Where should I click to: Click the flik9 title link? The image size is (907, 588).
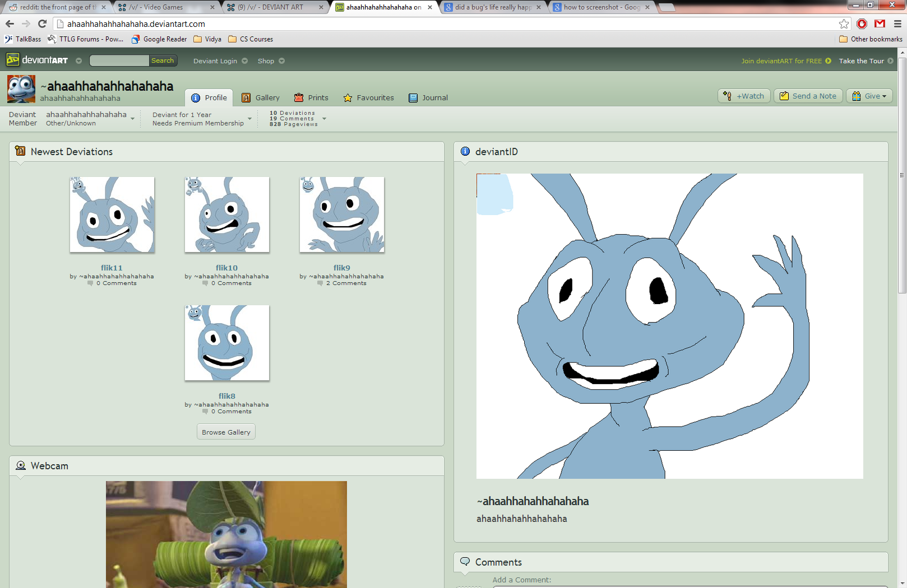(341, 268)
